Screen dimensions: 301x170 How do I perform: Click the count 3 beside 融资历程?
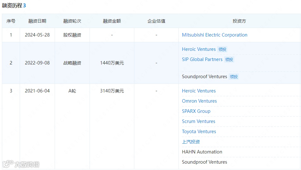click(x=24, y=6)
